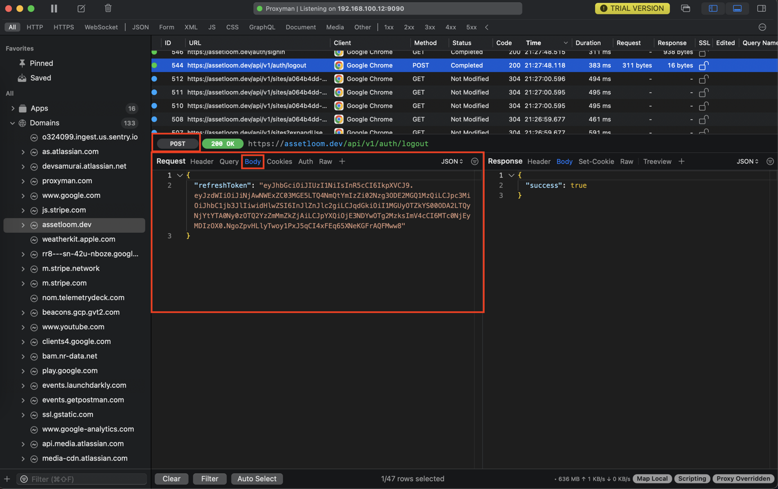Click the Saved tray icon
Image resolution: width=778 pixels, height=489 pixels.
[22, 78]
